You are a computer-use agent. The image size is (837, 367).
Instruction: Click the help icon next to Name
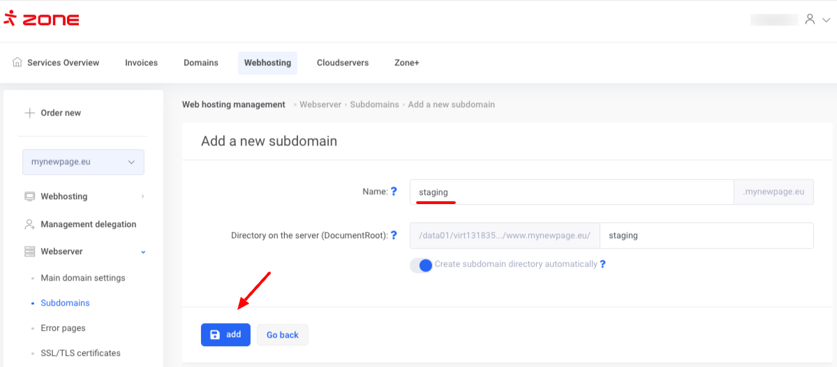pyautogui.click(x=394, y=192)
